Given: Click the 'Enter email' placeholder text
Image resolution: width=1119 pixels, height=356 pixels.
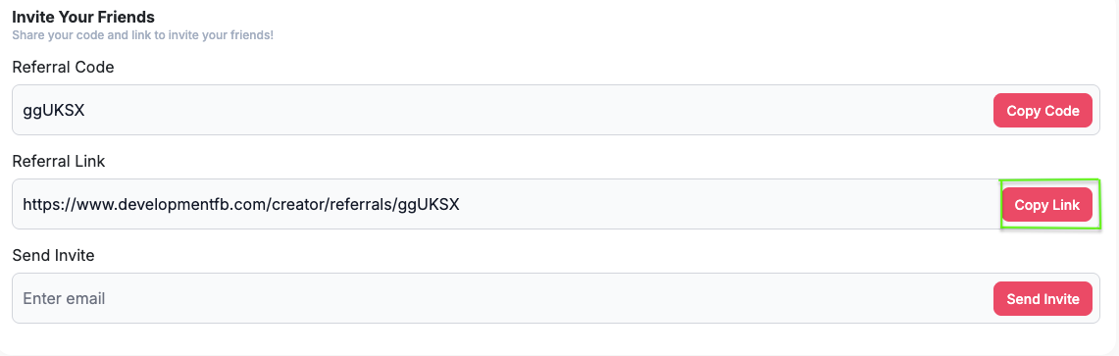Looking at the screenshot, I should tap(64, 298).
